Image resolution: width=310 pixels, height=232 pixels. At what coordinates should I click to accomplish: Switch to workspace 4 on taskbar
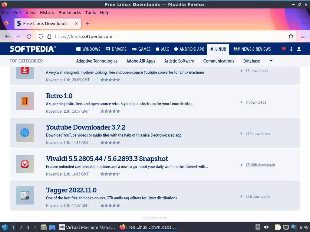click(x=35, y=227)
